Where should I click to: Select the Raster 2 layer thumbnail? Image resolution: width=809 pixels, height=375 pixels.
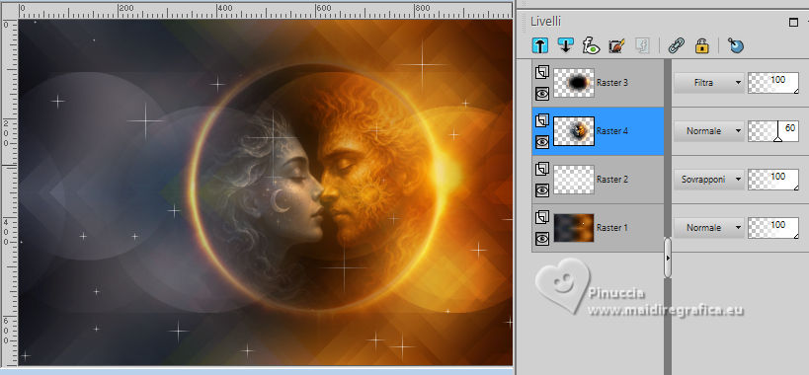point(574,180)
